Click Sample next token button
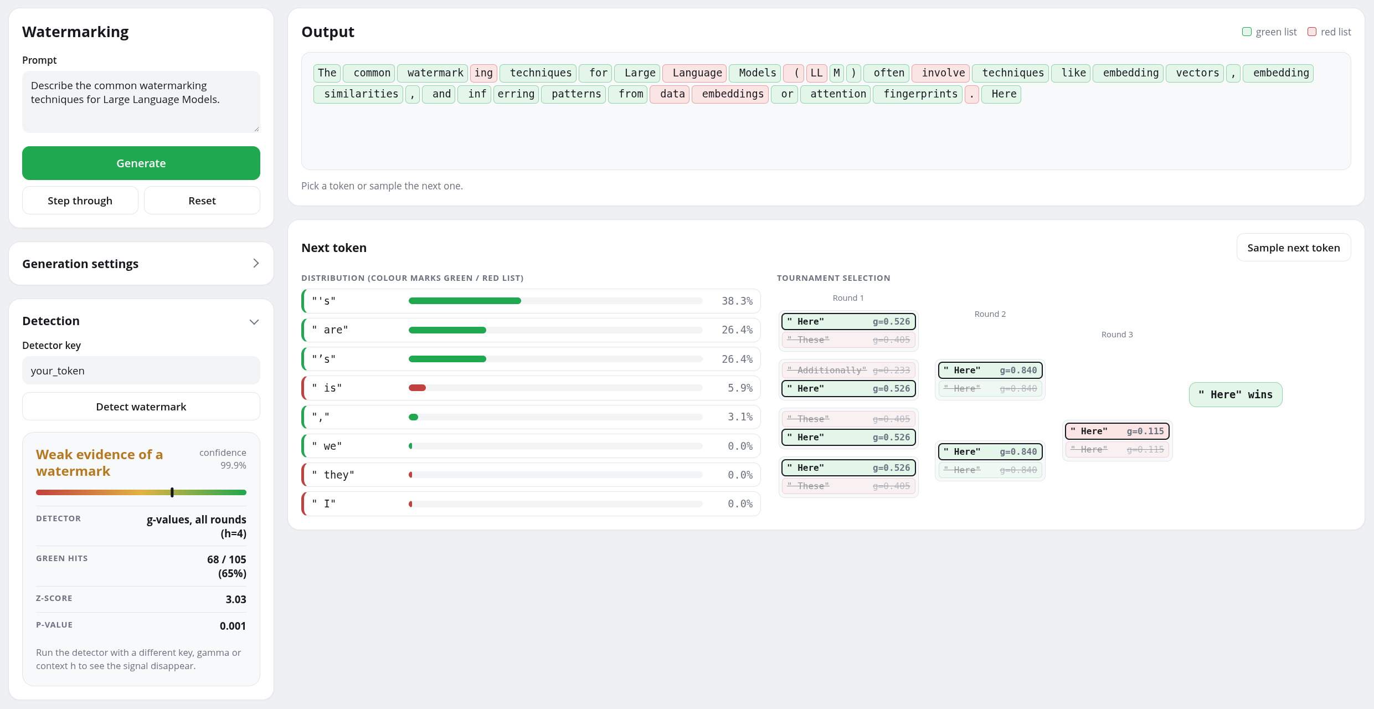Viewport: 1374px width, 709px height. pyautogui.click(x=1294, y=248)
